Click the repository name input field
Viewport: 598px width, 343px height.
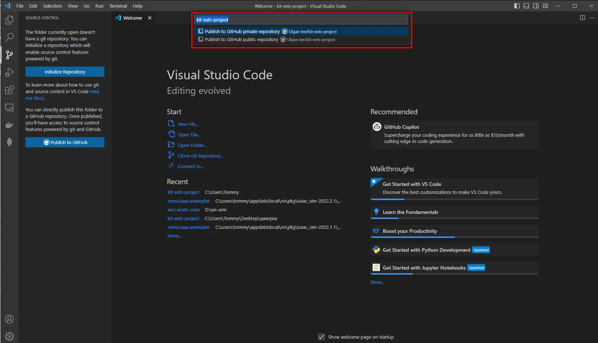(301, 20)
